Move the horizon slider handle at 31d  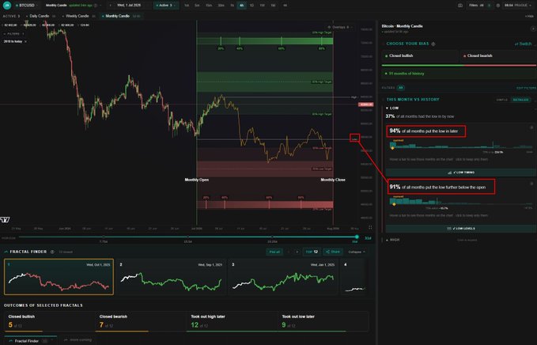coord(357,237)
